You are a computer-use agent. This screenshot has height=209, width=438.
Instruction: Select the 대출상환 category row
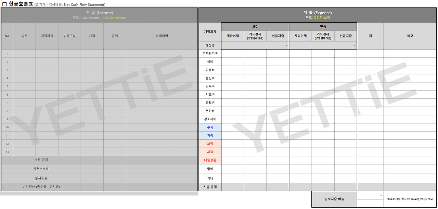point(210,160)
